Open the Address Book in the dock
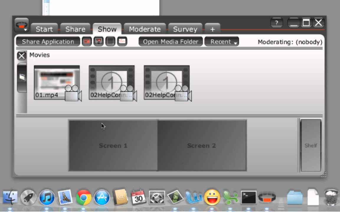 tap(120, 197)
